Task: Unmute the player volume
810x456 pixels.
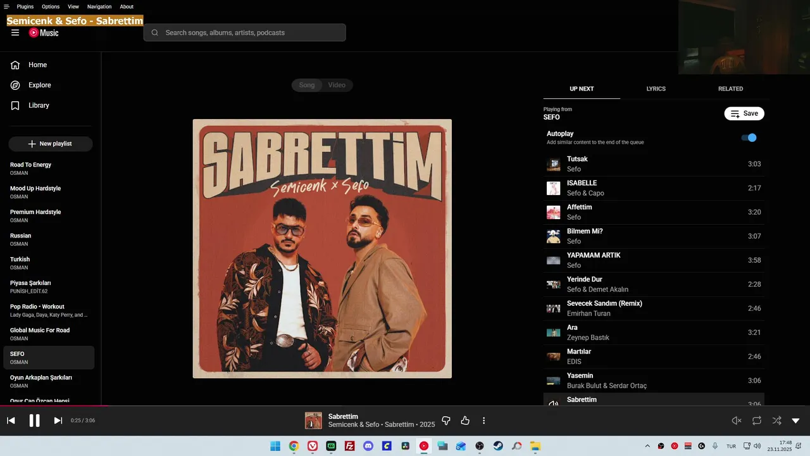Action: (737, 421)
